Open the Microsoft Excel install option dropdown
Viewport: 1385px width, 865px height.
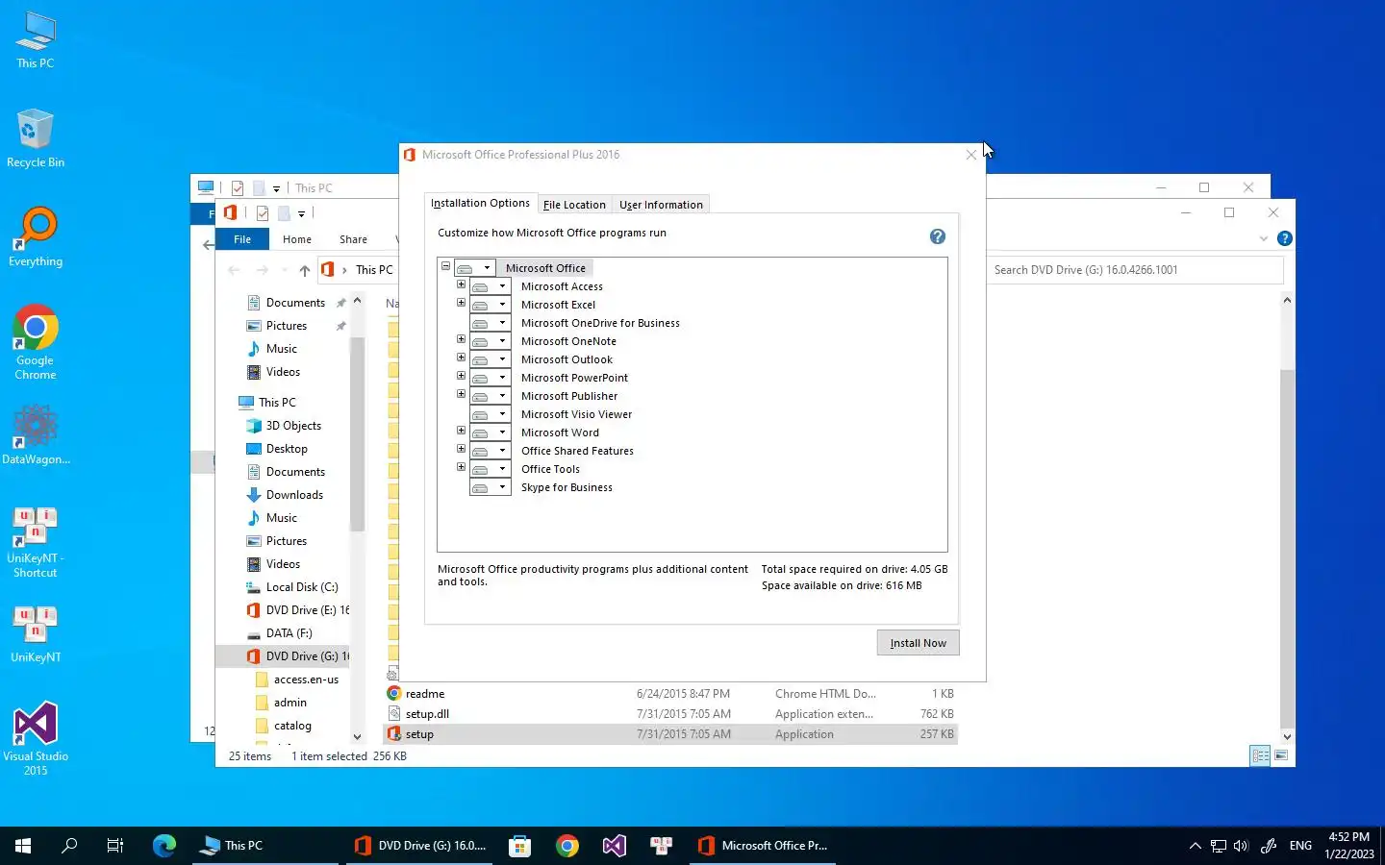pyautogui.click(x=490, y=305)
